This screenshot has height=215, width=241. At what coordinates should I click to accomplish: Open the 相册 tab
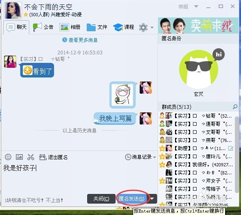point(70,27)
